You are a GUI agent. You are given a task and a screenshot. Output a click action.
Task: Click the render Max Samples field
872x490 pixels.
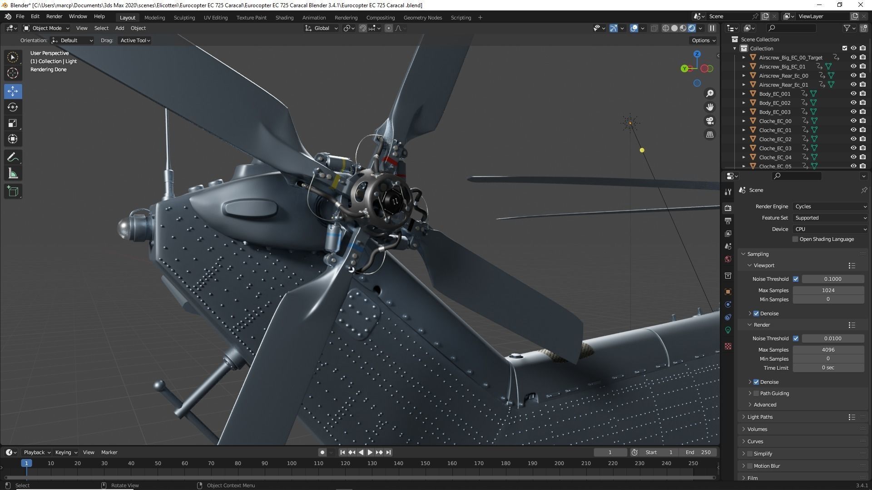point(828,350)
